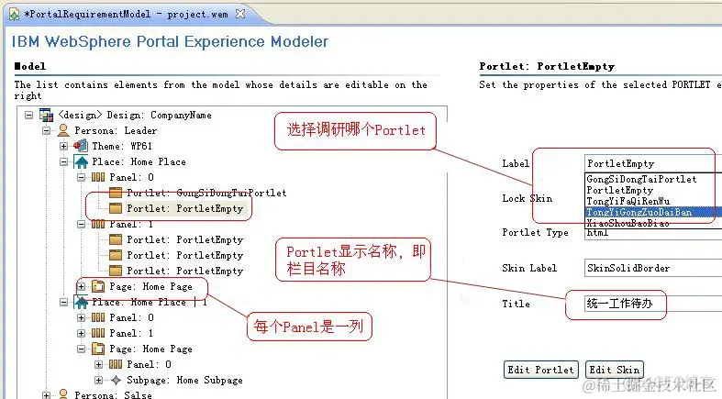Click the Title field containing 统一工作待办
Viewport: 722px width, 399px height.
[653, 304]
